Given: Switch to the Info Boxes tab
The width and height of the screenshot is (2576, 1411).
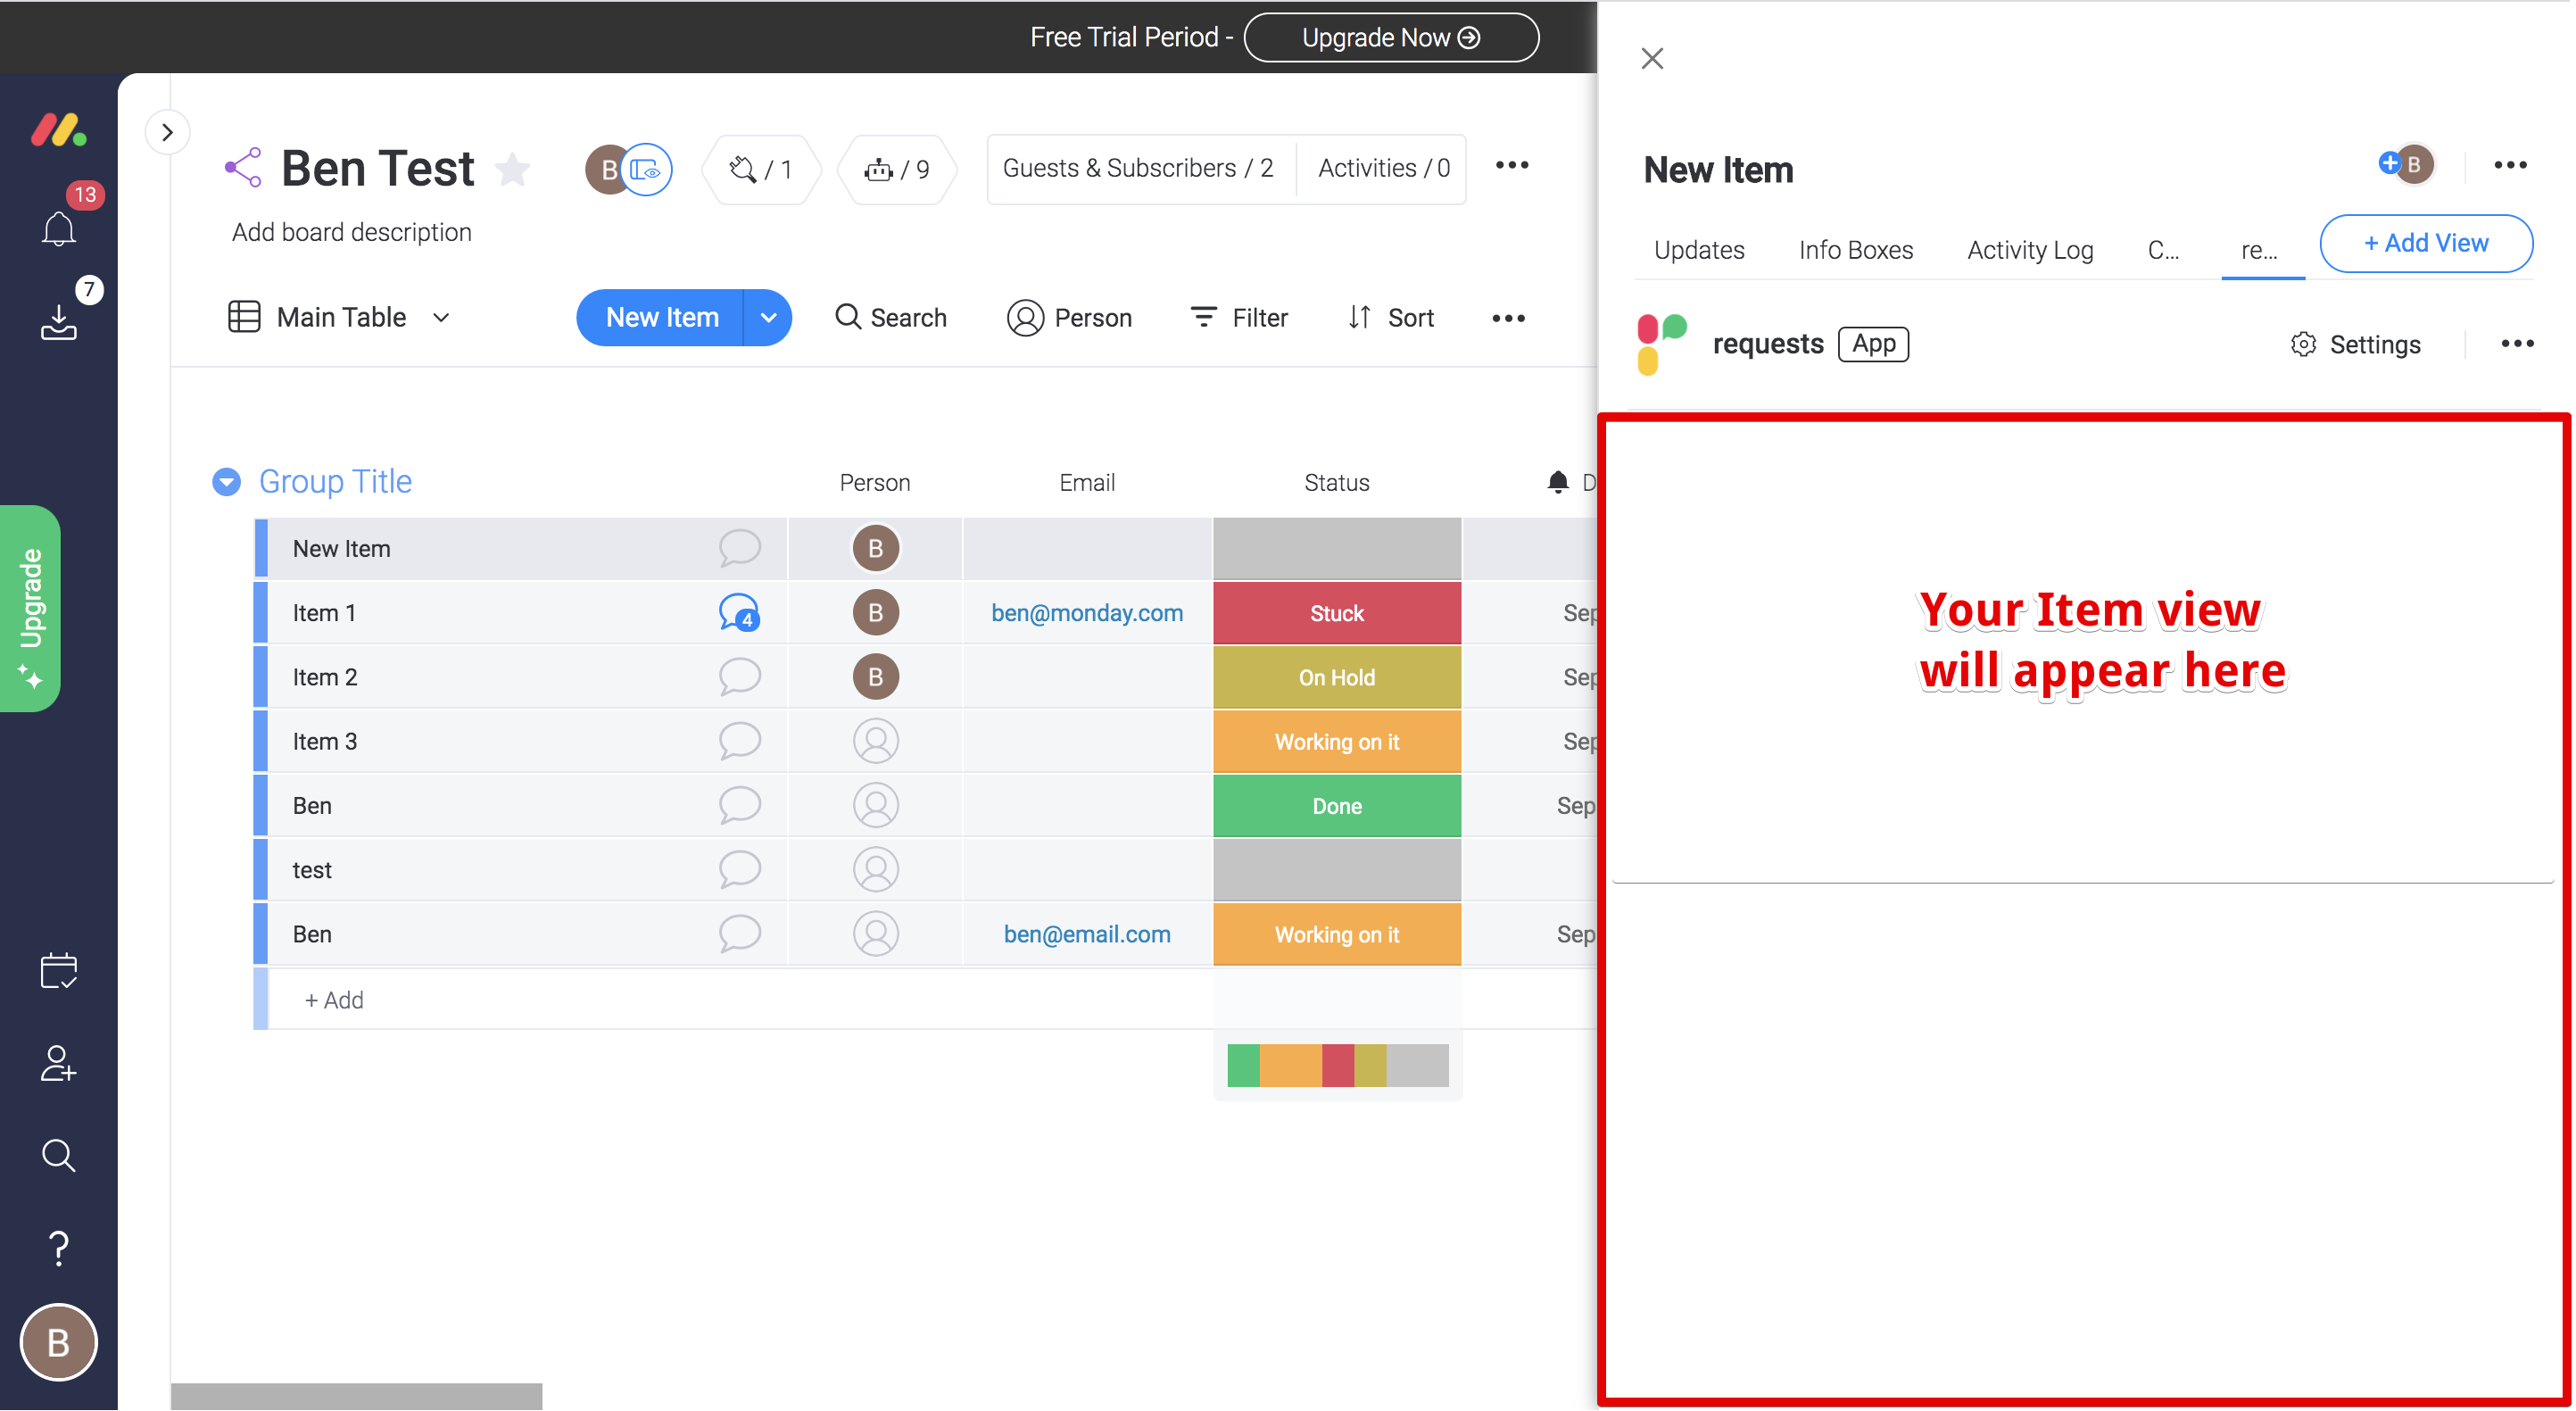Looking at the screenshot, I should pyautogui.click(x=1855, y=250).
